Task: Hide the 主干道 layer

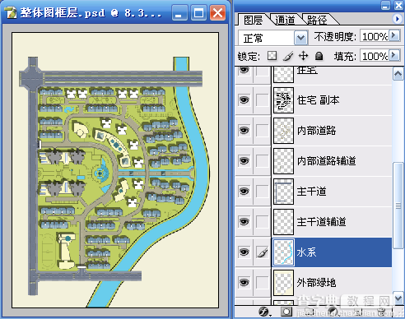Action: [244, 192]
